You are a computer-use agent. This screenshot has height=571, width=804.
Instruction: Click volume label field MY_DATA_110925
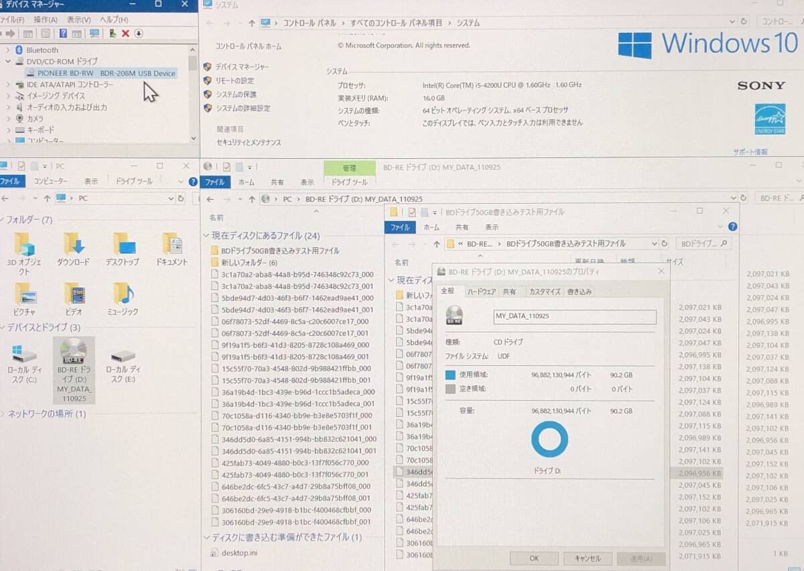[574, 316]
